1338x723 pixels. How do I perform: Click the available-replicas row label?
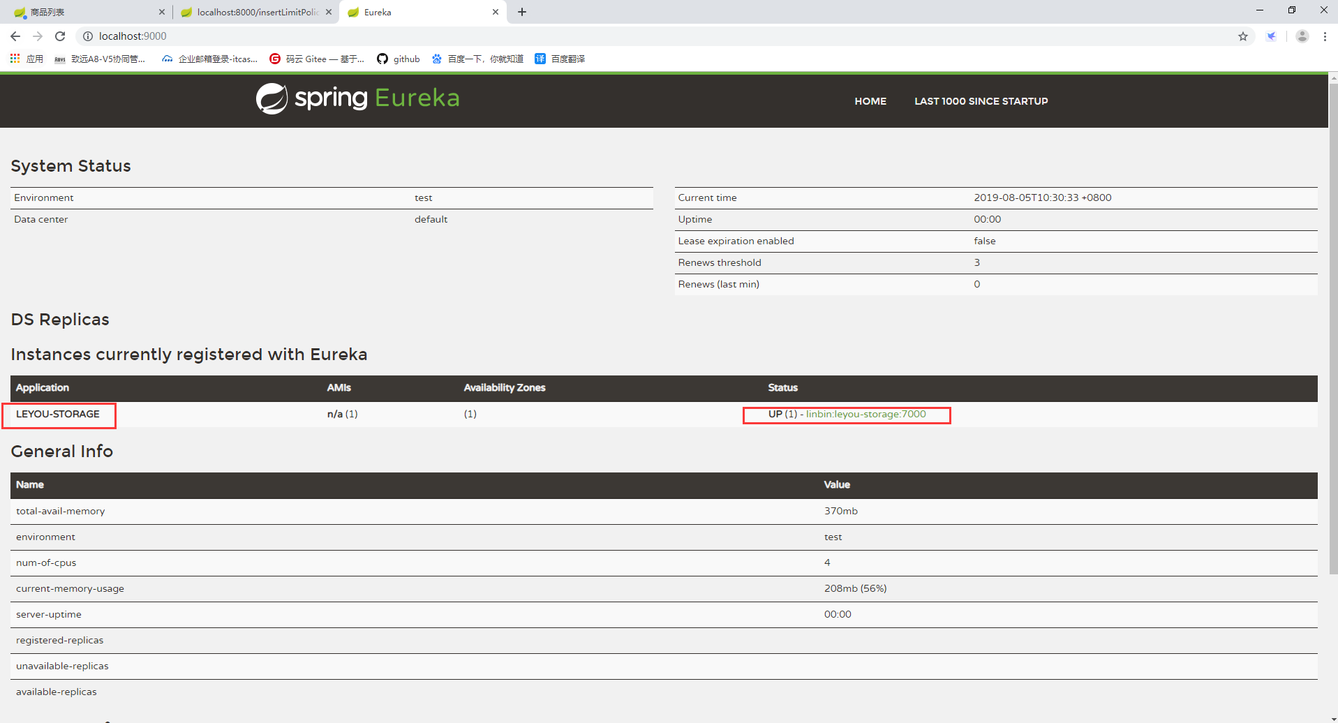(x=56, y=692)
